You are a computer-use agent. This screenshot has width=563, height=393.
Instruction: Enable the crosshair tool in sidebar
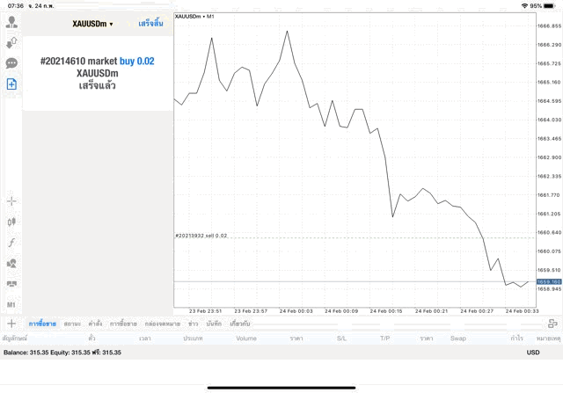click(x=11, y=201)
